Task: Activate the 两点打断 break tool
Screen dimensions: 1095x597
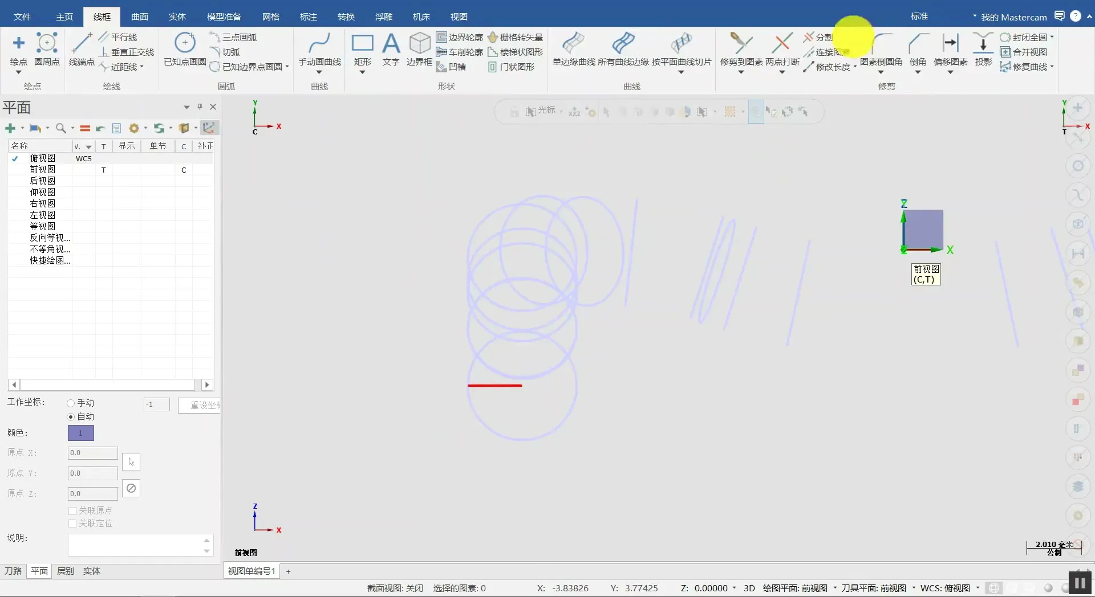Action: pyautogui.click(x=782, y=48)
